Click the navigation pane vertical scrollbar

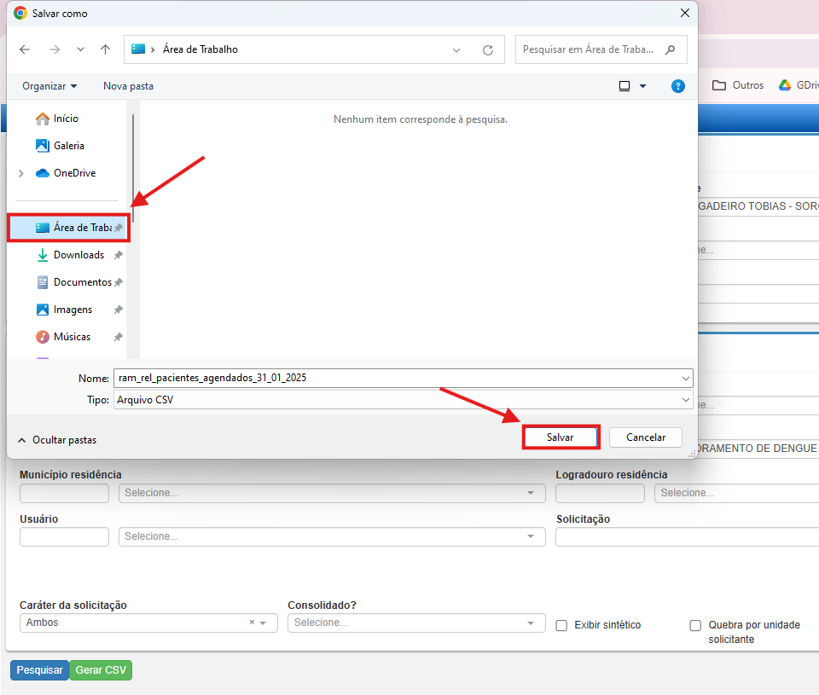[132, 171]
